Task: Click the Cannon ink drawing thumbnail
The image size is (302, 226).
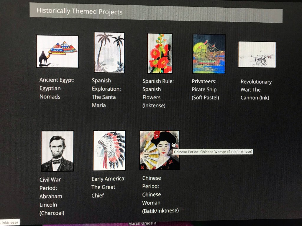Action: coord(257,55)
